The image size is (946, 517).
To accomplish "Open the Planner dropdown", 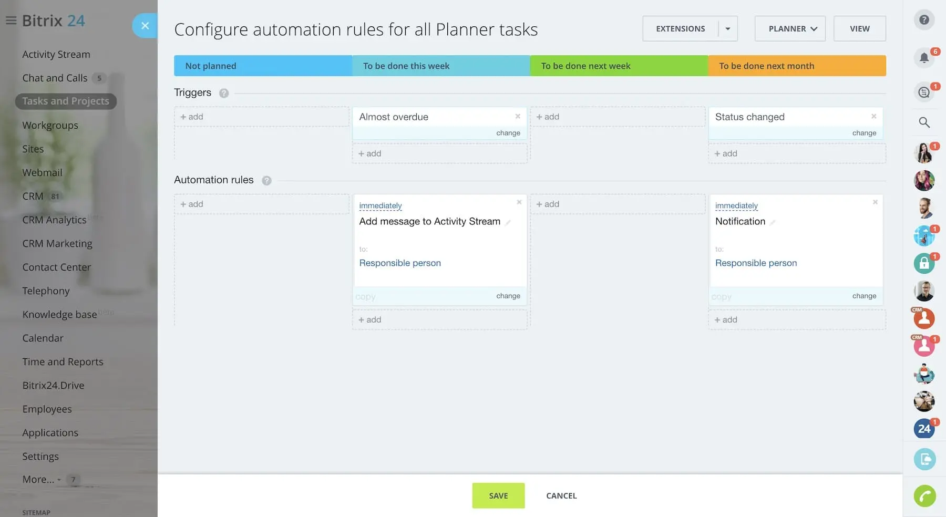I will coord(790,29).
